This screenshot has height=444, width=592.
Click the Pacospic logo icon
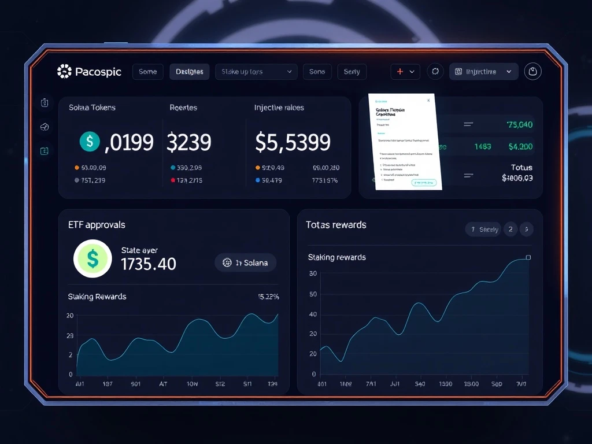64,71
